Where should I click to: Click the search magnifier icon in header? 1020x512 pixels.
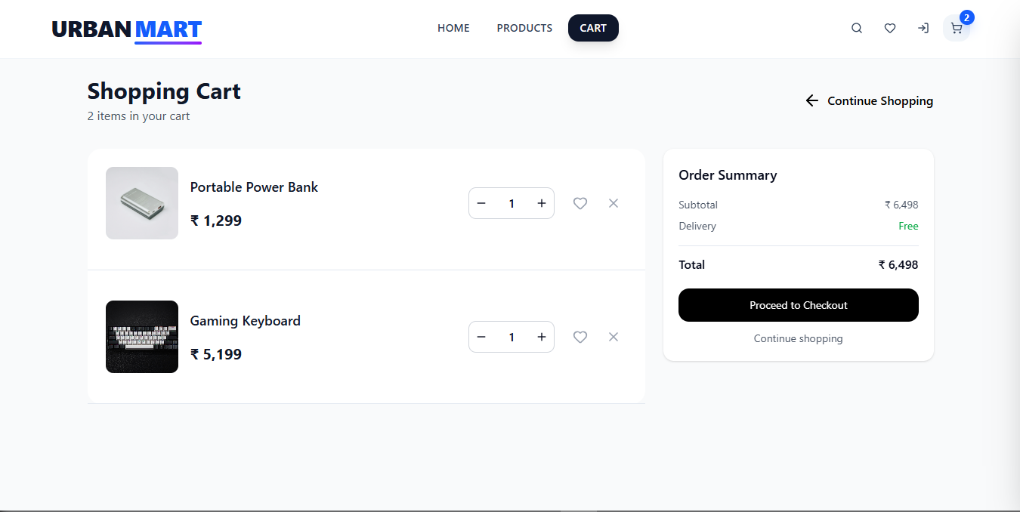[857, 28]
